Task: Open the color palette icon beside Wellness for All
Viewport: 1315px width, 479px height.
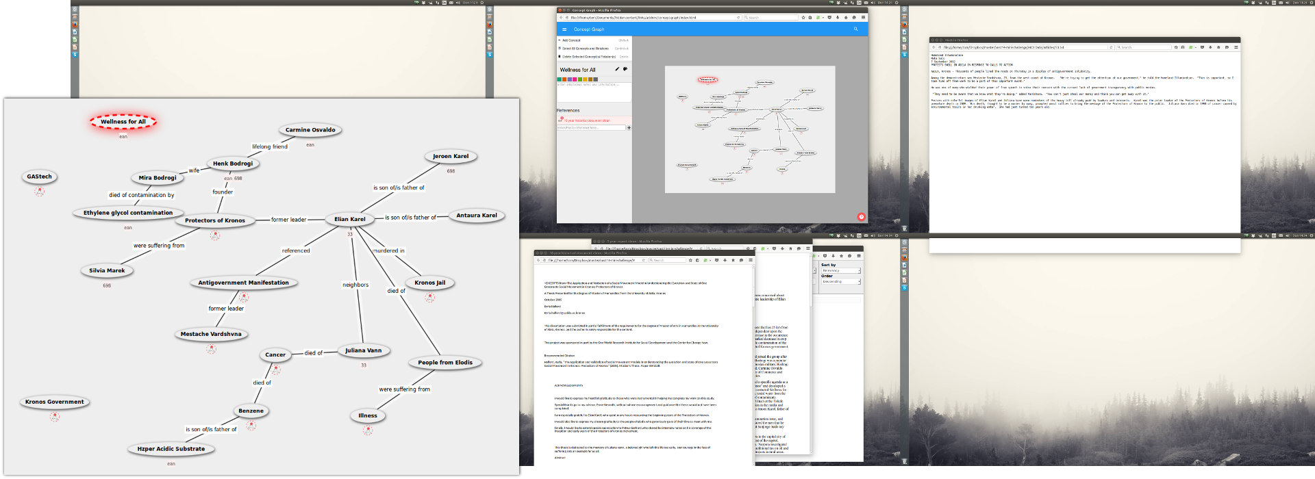Action: (625, 69)
